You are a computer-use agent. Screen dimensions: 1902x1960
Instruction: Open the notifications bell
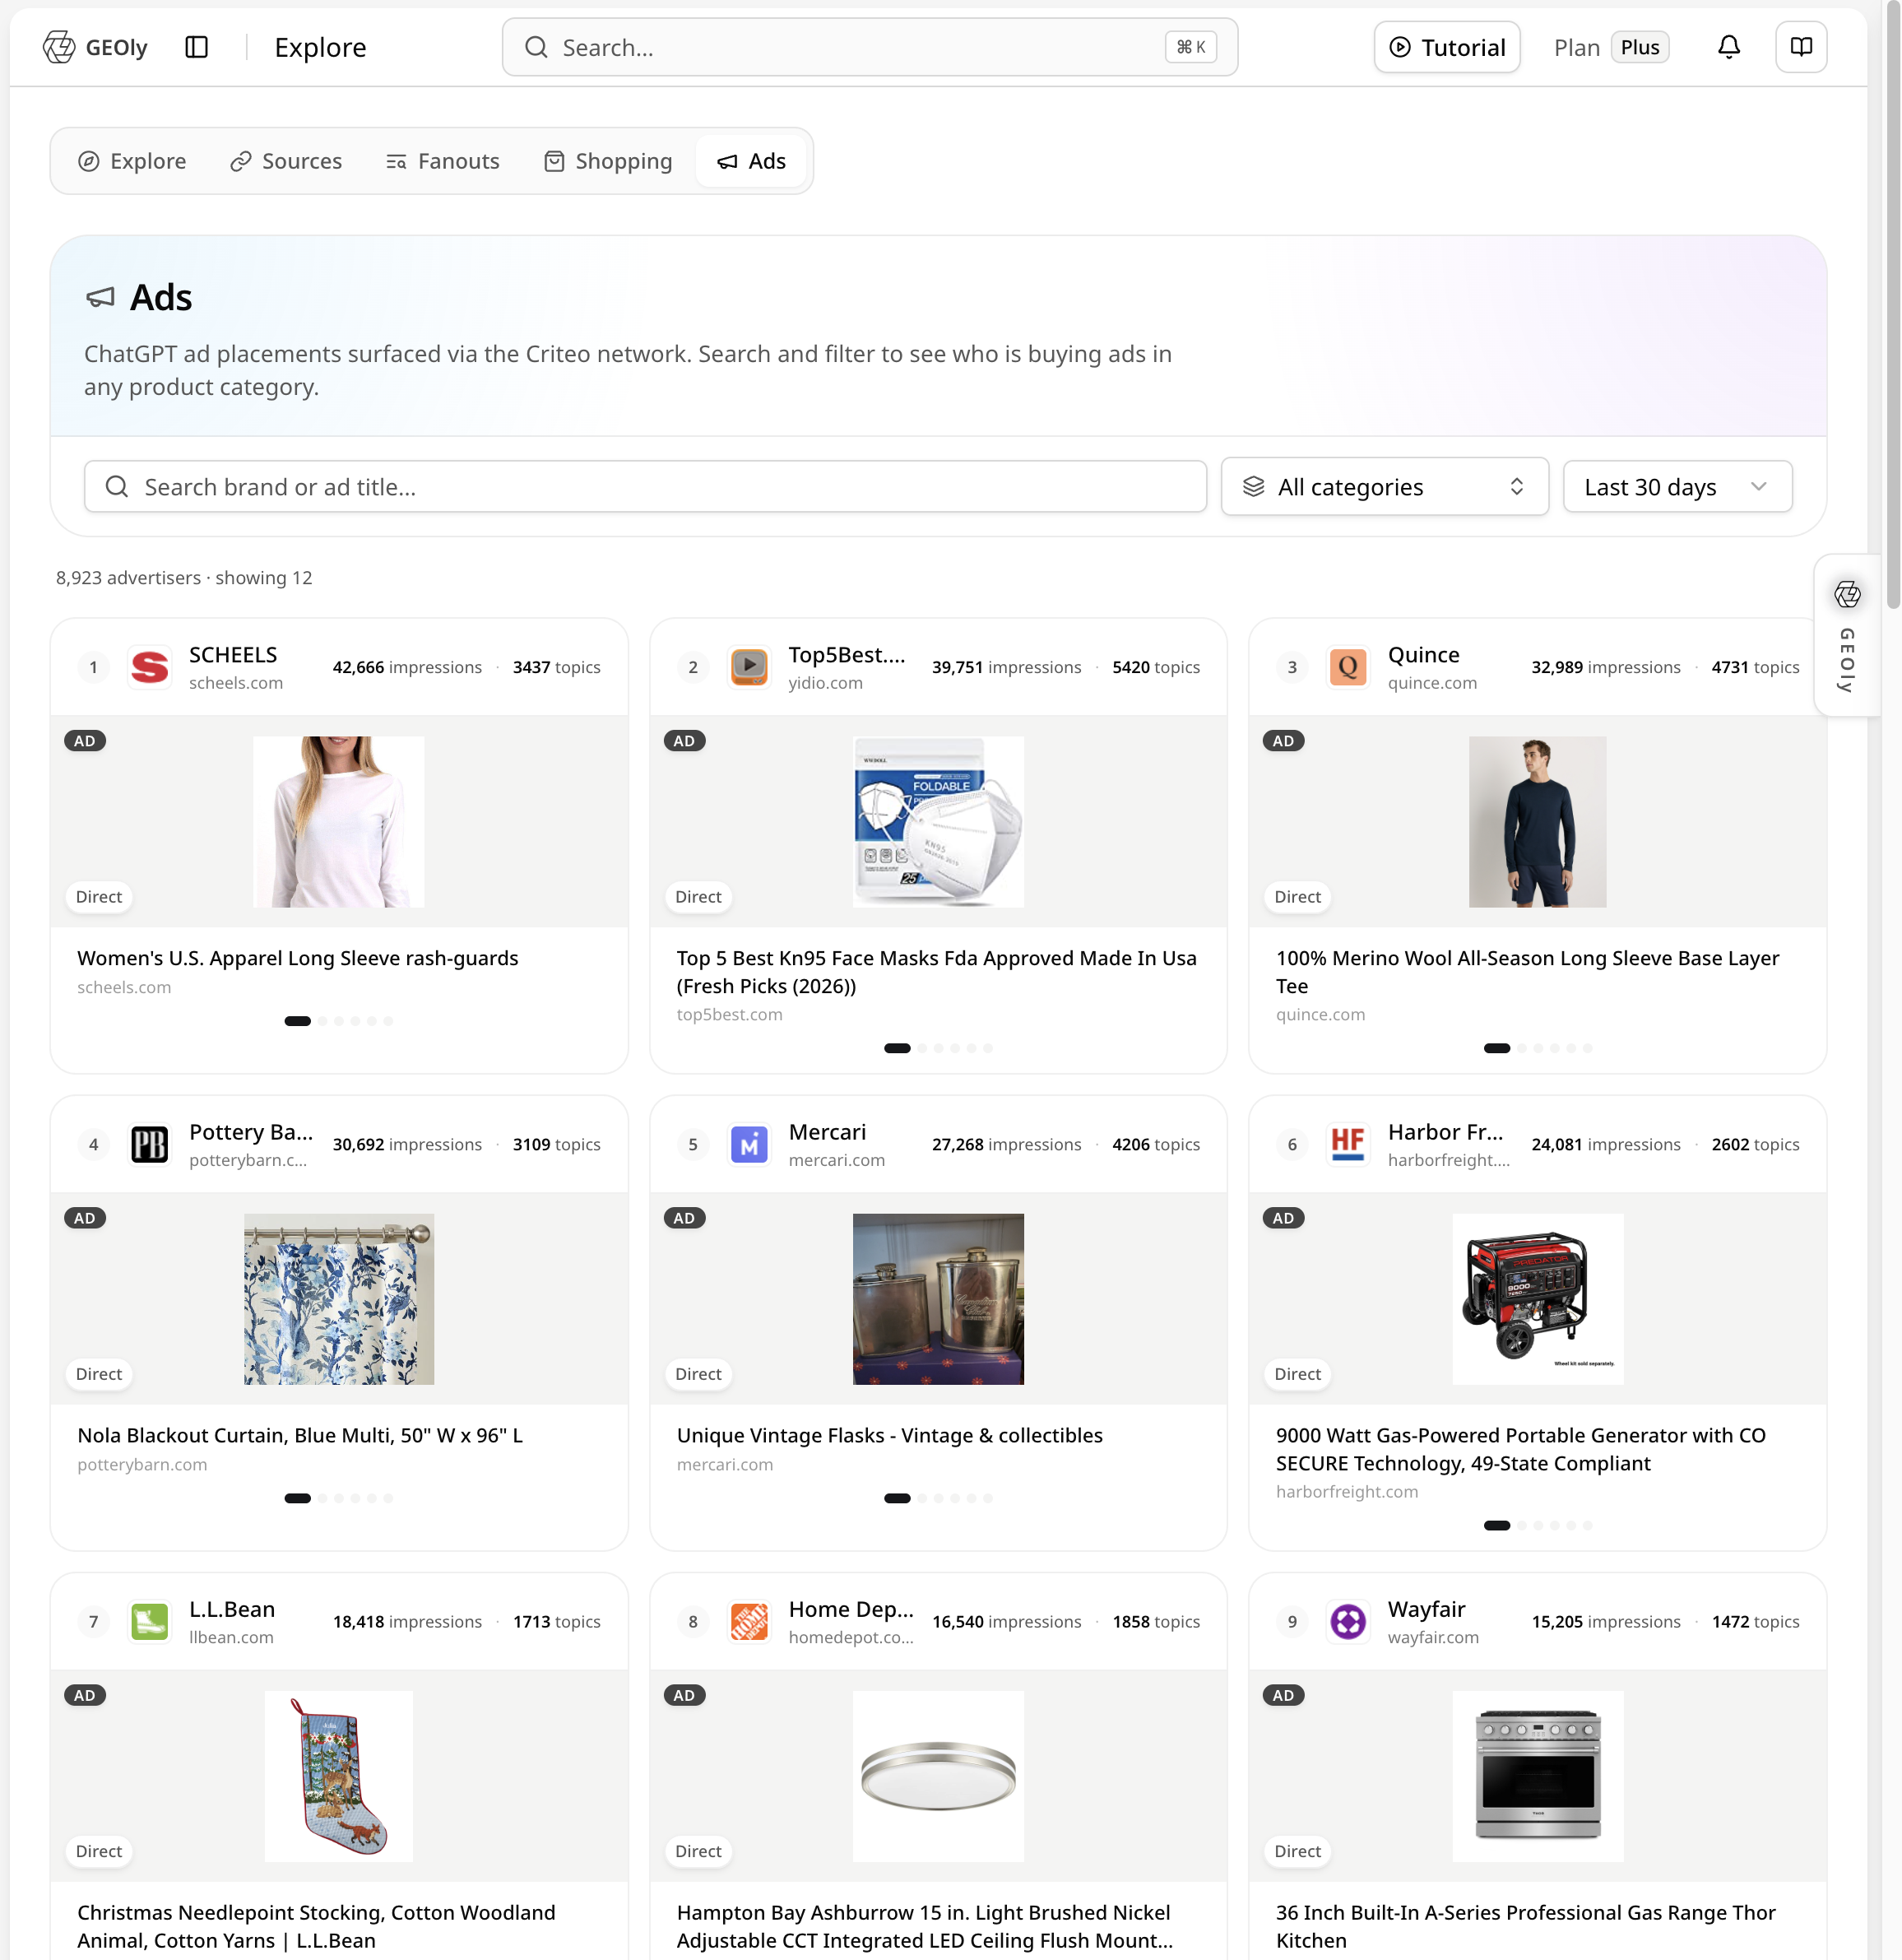(1728, 47)
